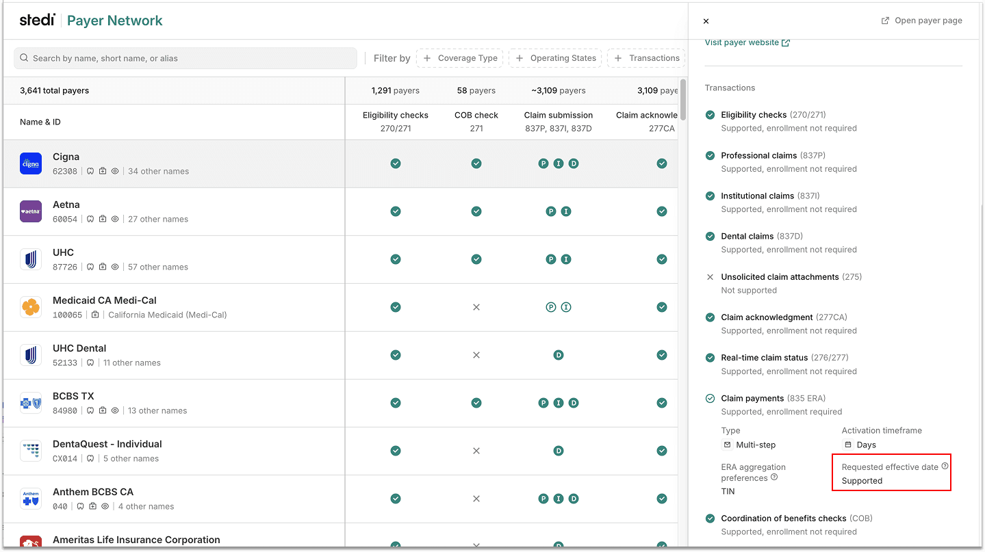
Task: Click Cigna's eligibility check mark
Action: pos(396,163)
